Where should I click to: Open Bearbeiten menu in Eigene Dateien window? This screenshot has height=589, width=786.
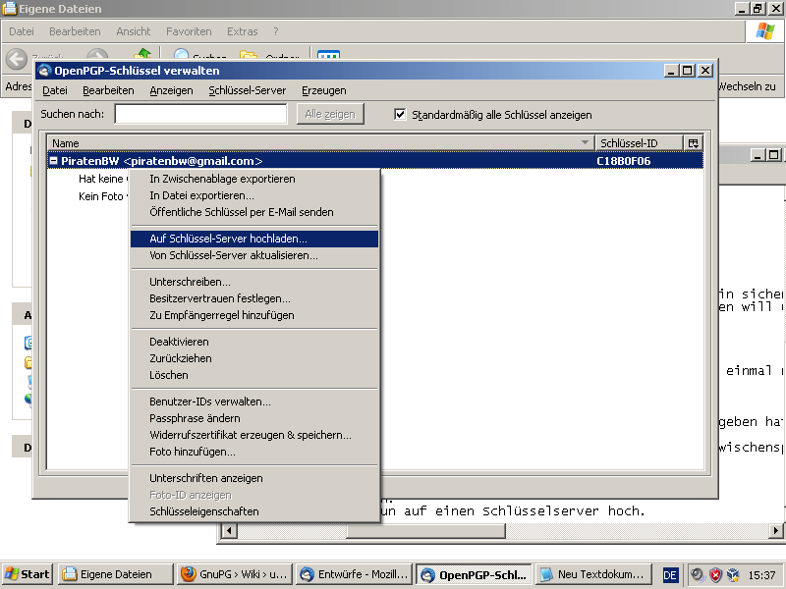(x=76, y=31)
